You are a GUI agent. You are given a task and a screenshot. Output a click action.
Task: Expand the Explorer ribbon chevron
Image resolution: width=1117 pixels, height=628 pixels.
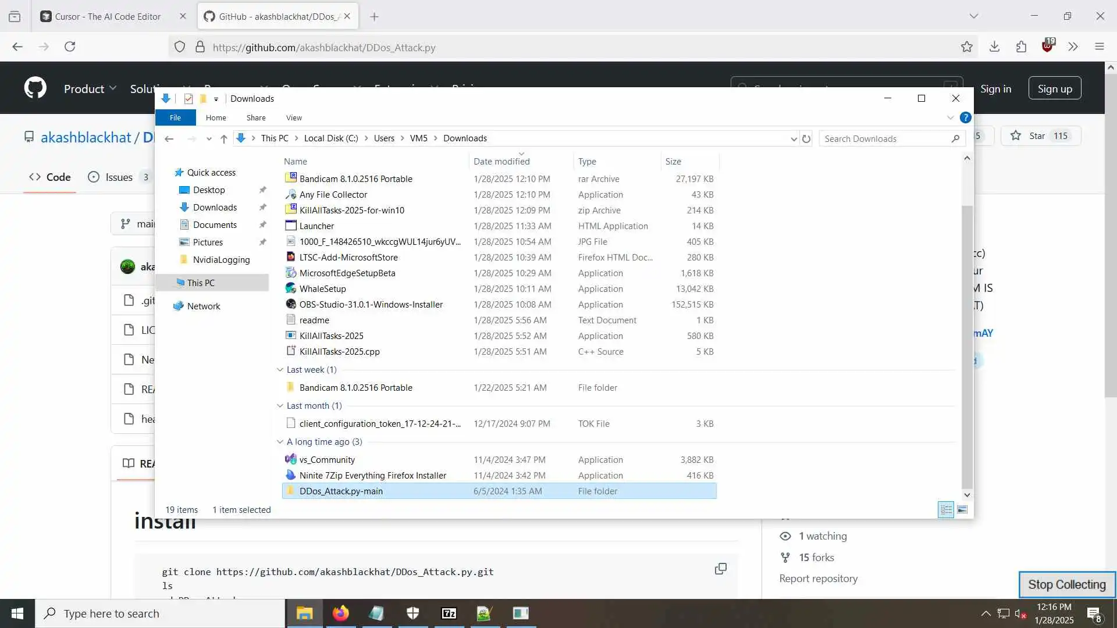coord(950,117)
